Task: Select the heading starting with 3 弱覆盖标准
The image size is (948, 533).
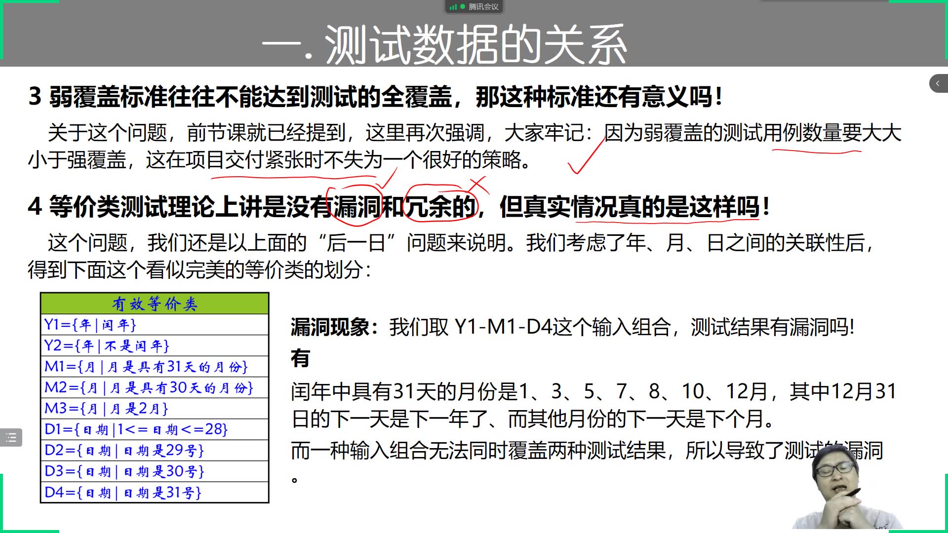Action: [x=376, y=96]
